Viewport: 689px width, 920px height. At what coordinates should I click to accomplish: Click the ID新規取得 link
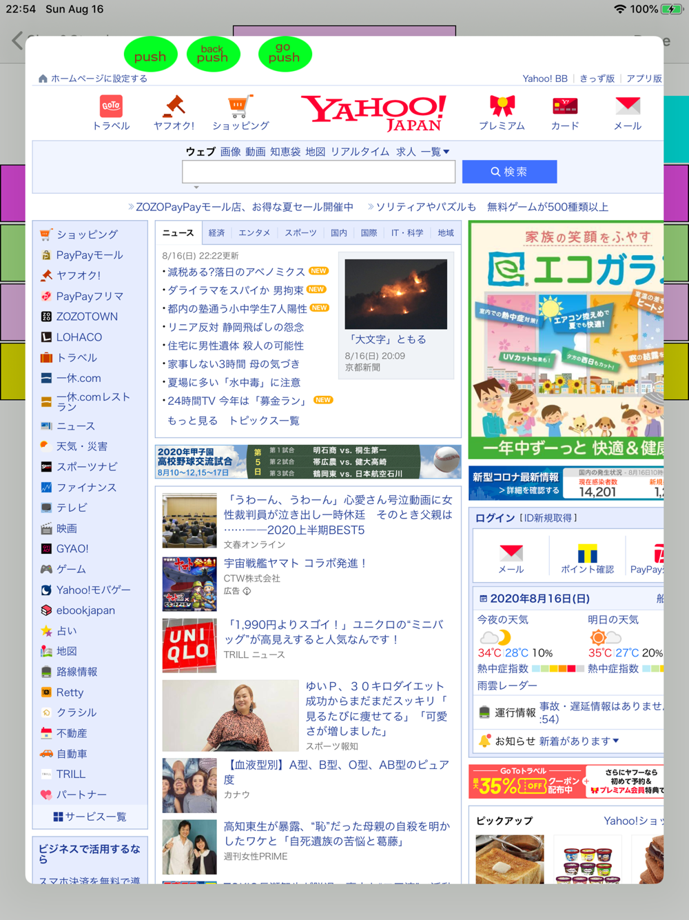pyautogui.click(x=548, y=518)
